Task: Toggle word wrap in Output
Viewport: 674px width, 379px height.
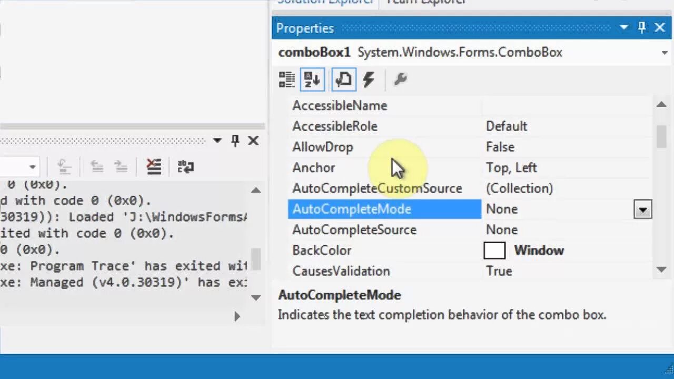Action: [x=185, y=167]
